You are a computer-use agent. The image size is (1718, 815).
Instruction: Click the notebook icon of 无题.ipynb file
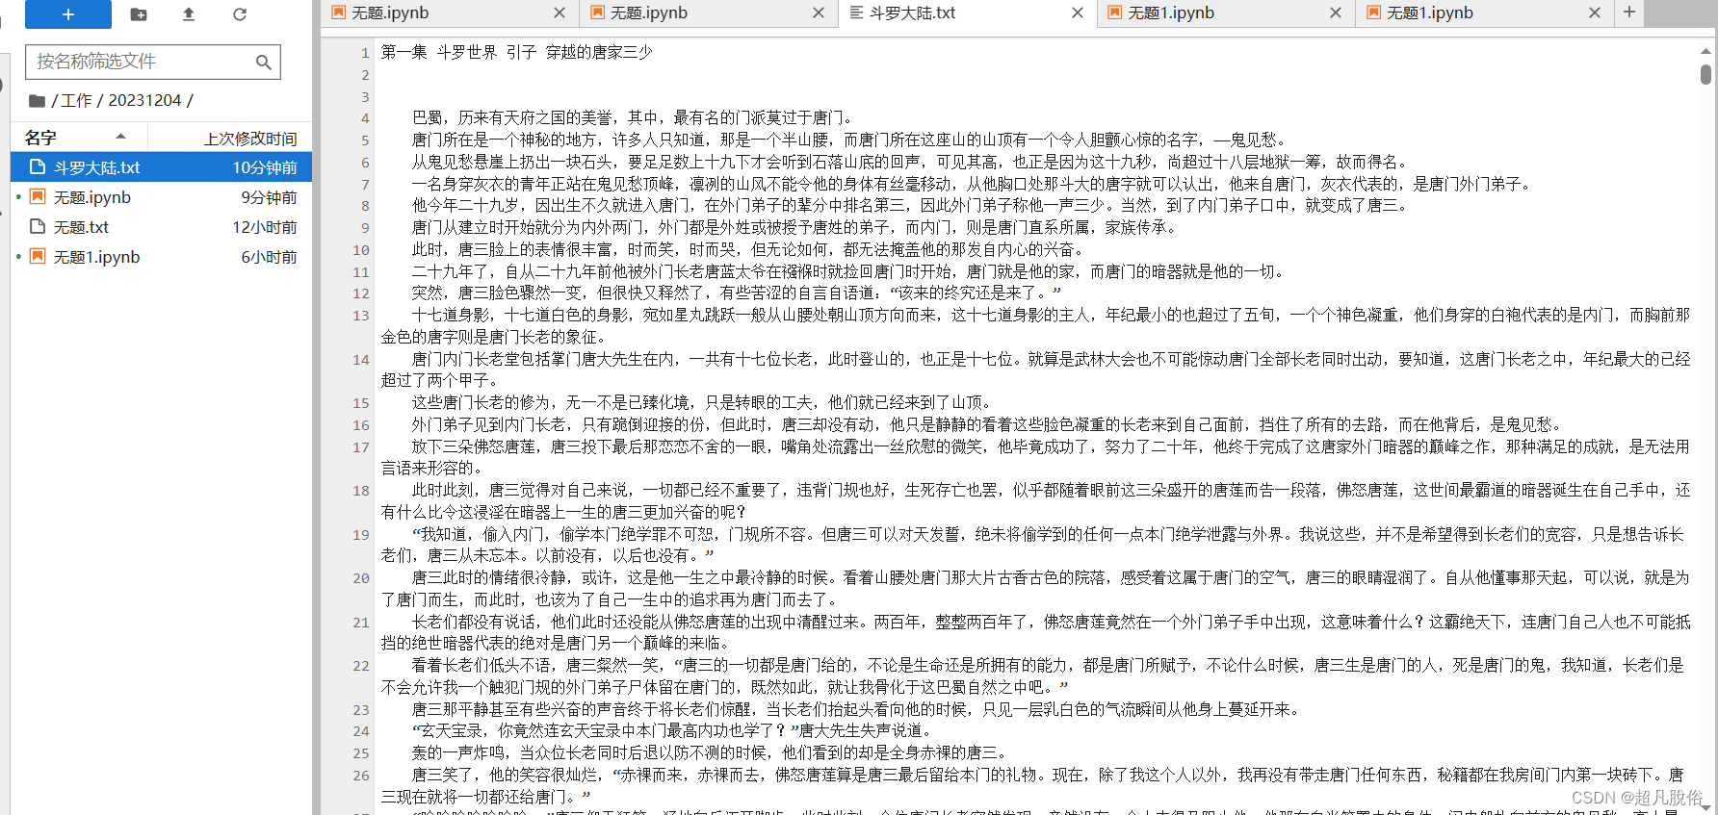coord(38,196)
